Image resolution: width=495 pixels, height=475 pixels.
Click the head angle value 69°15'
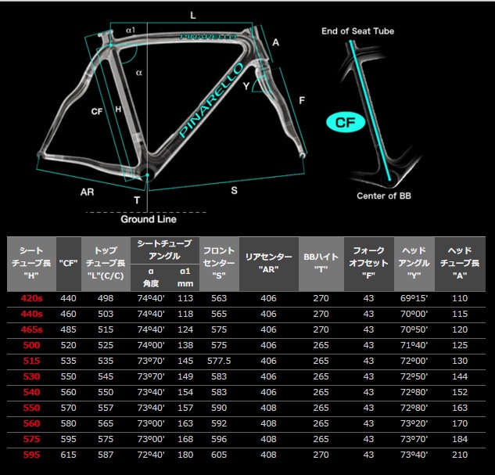coord(414,298)
